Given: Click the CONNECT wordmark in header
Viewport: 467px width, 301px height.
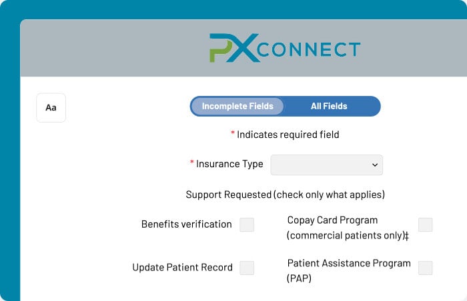Looking at the screenshot, I should click(x=308, y=49).
